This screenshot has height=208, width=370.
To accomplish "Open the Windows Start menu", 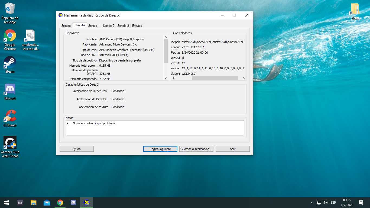I will click(x=7, y=202).
